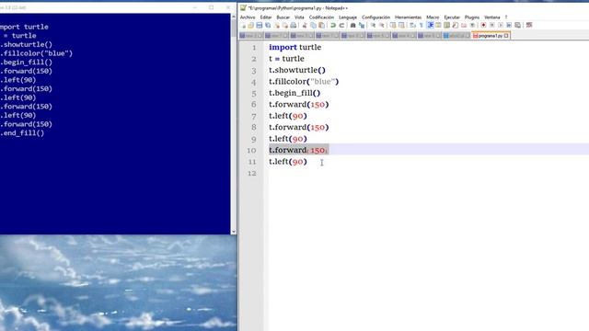Click the Paste toolbar icon
Viewport: 589px width, 331px height.
pyautogui.click(x=322, y=25)
